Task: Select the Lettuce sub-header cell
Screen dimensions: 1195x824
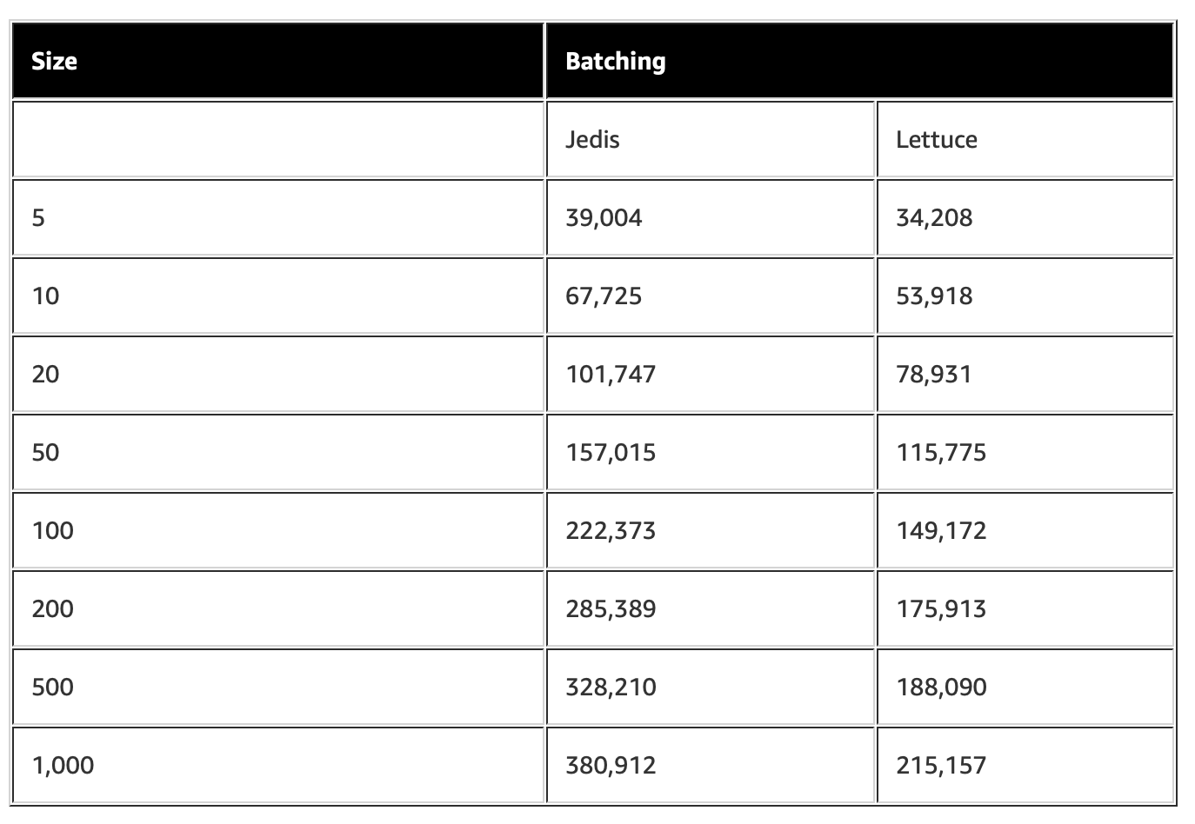Action: (1025, 139)
